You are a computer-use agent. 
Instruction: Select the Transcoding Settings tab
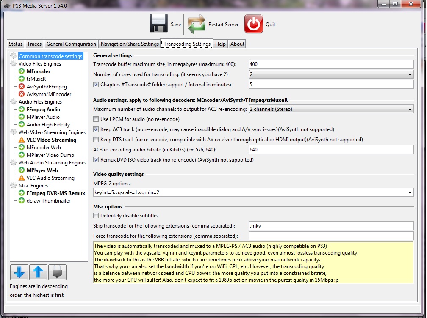187,44
